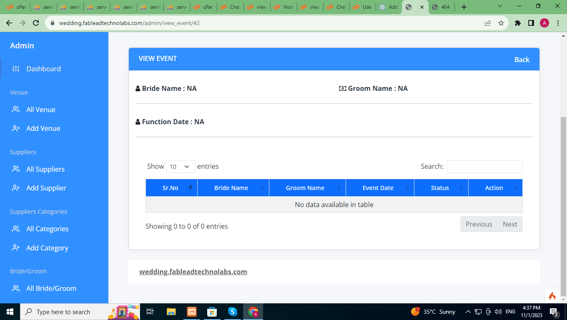
Task: Click the CodeIgniter flame debug icon
Action: [552, 296]
